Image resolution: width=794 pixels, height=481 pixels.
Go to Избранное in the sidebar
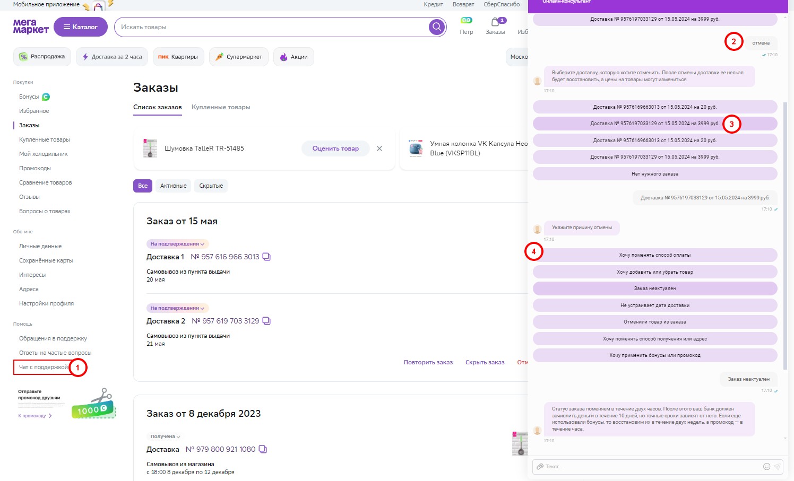coord(34,111)
